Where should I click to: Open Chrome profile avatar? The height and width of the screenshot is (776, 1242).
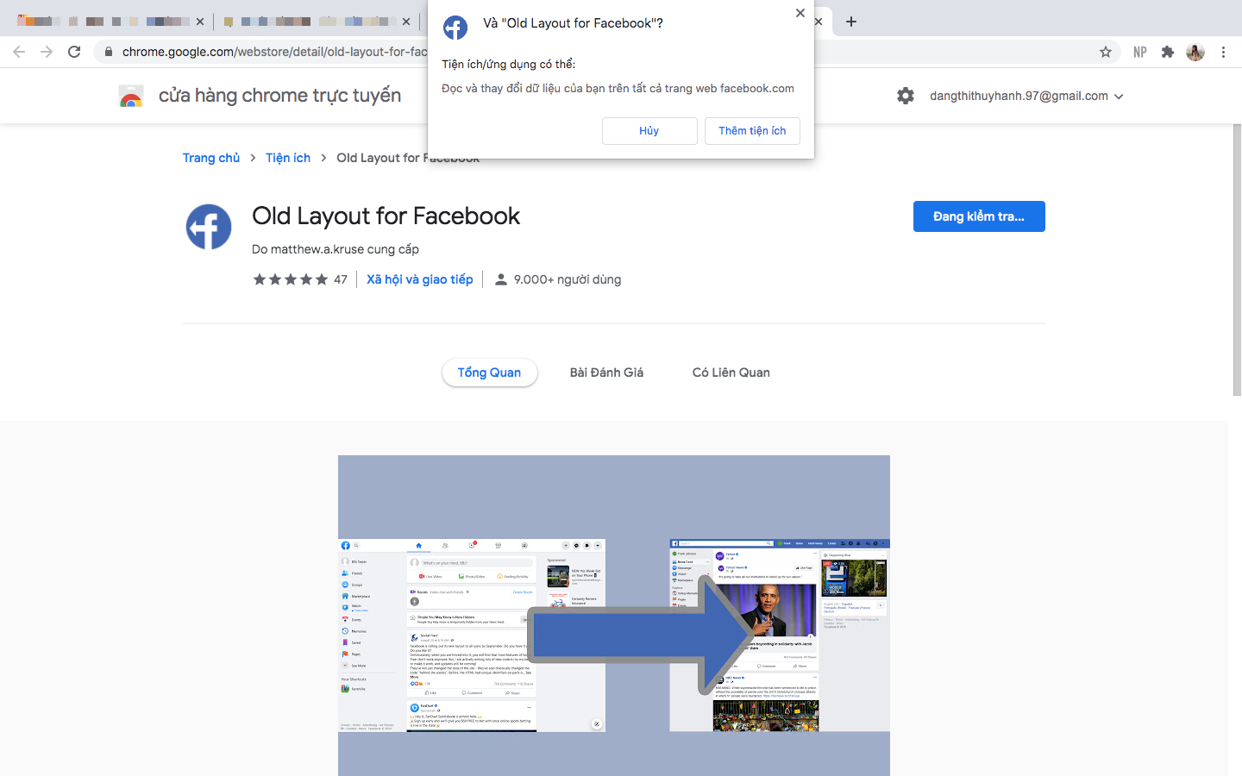(1195, 52)
